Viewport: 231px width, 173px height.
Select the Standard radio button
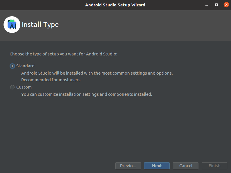tap(12, 66)
